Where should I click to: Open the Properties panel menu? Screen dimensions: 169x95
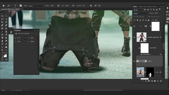(38, 30)
